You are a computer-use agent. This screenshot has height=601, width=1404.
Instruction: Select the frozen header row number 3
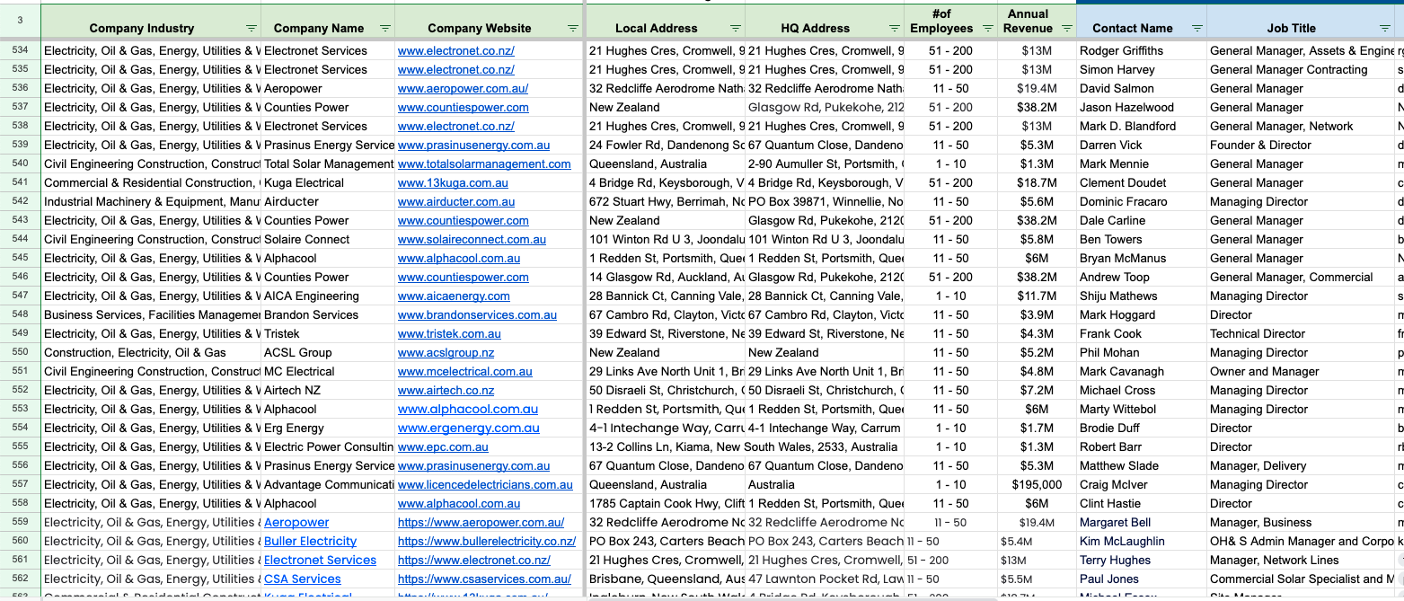(20, 22)
